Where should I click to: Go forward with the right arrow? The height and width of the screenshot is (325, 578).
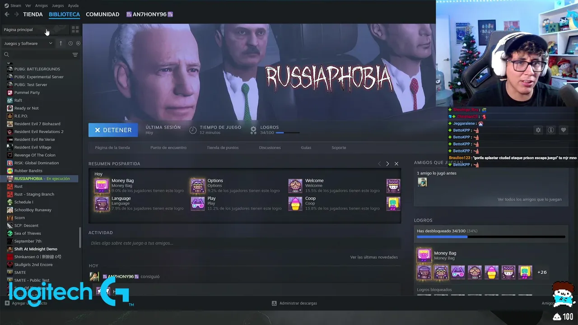16,14
